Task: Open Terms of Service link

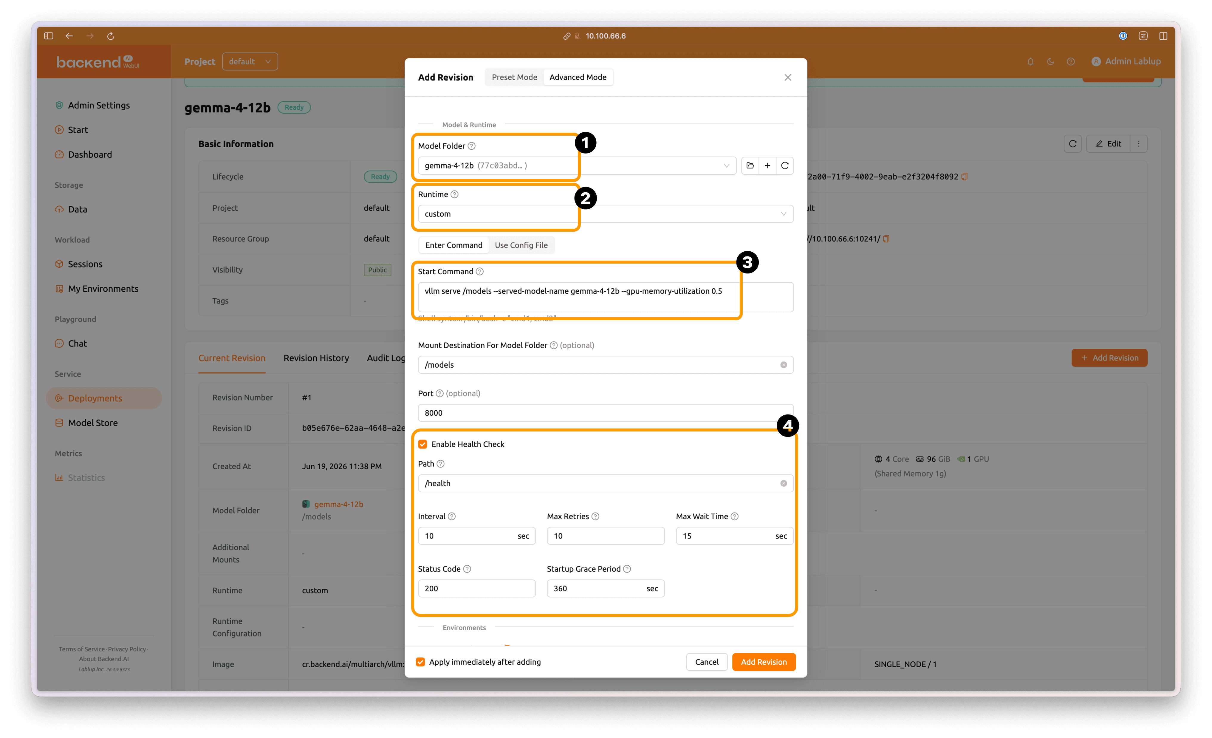Action: [x=82, y=649]
